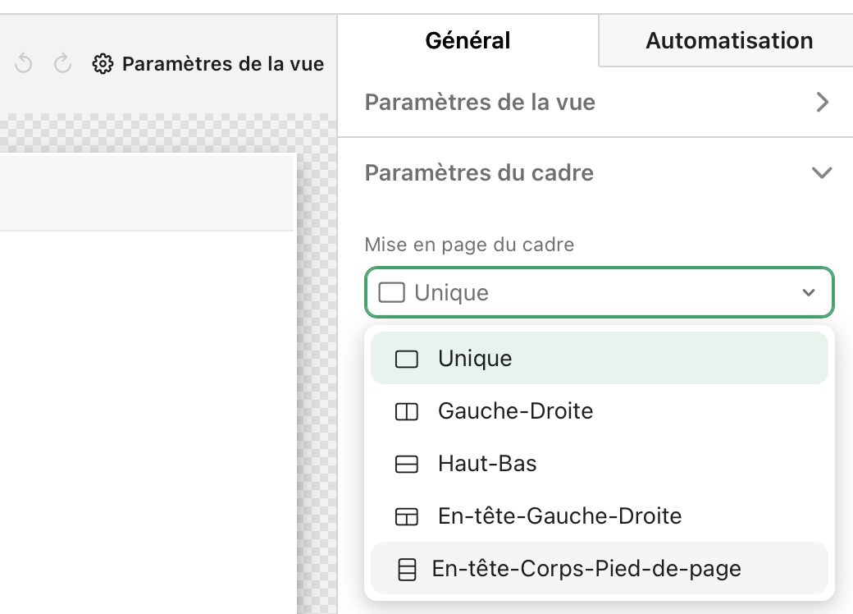The image size is (853, 614).
Task: Switch to the Automatisation tab
Action: (x=728, y=39)
